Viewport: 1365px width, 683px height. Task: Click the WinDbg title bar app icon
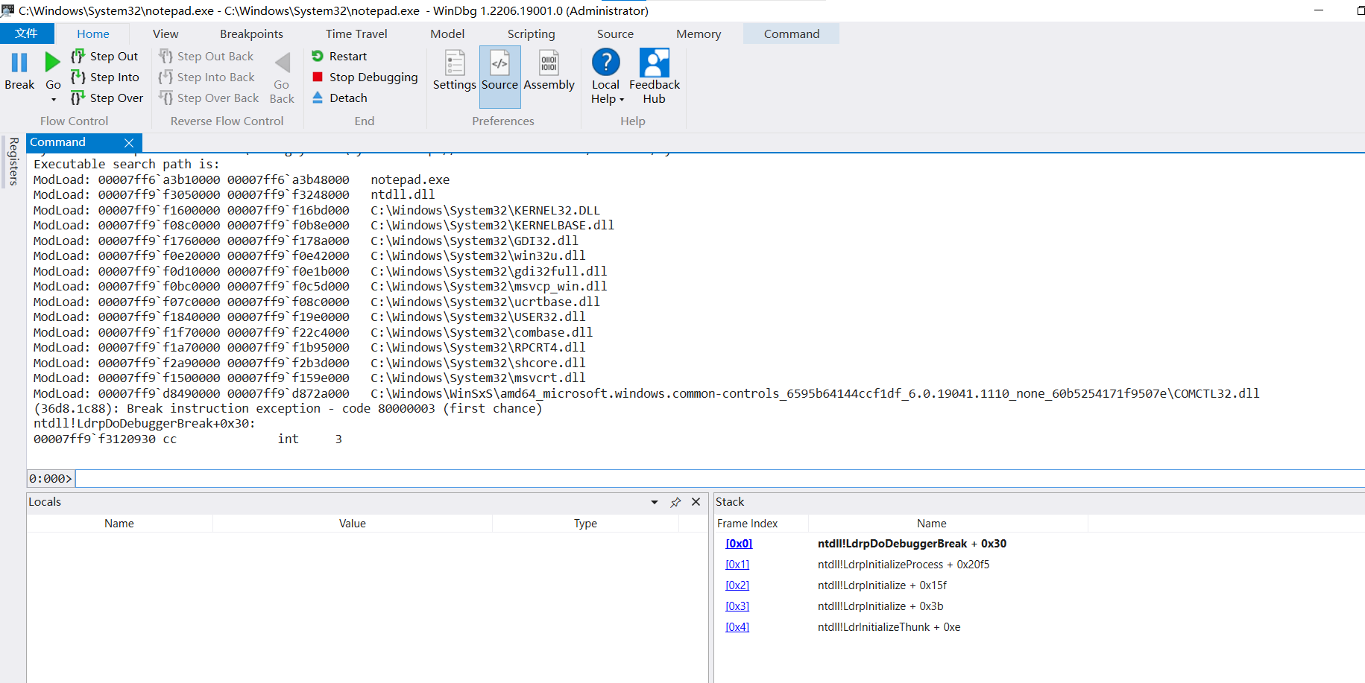tap(8, 10)
